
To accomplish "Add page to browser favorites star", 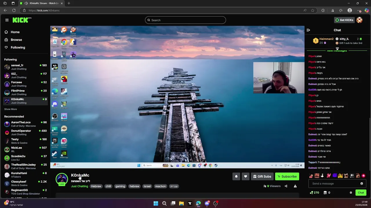I will pos(312,10).
